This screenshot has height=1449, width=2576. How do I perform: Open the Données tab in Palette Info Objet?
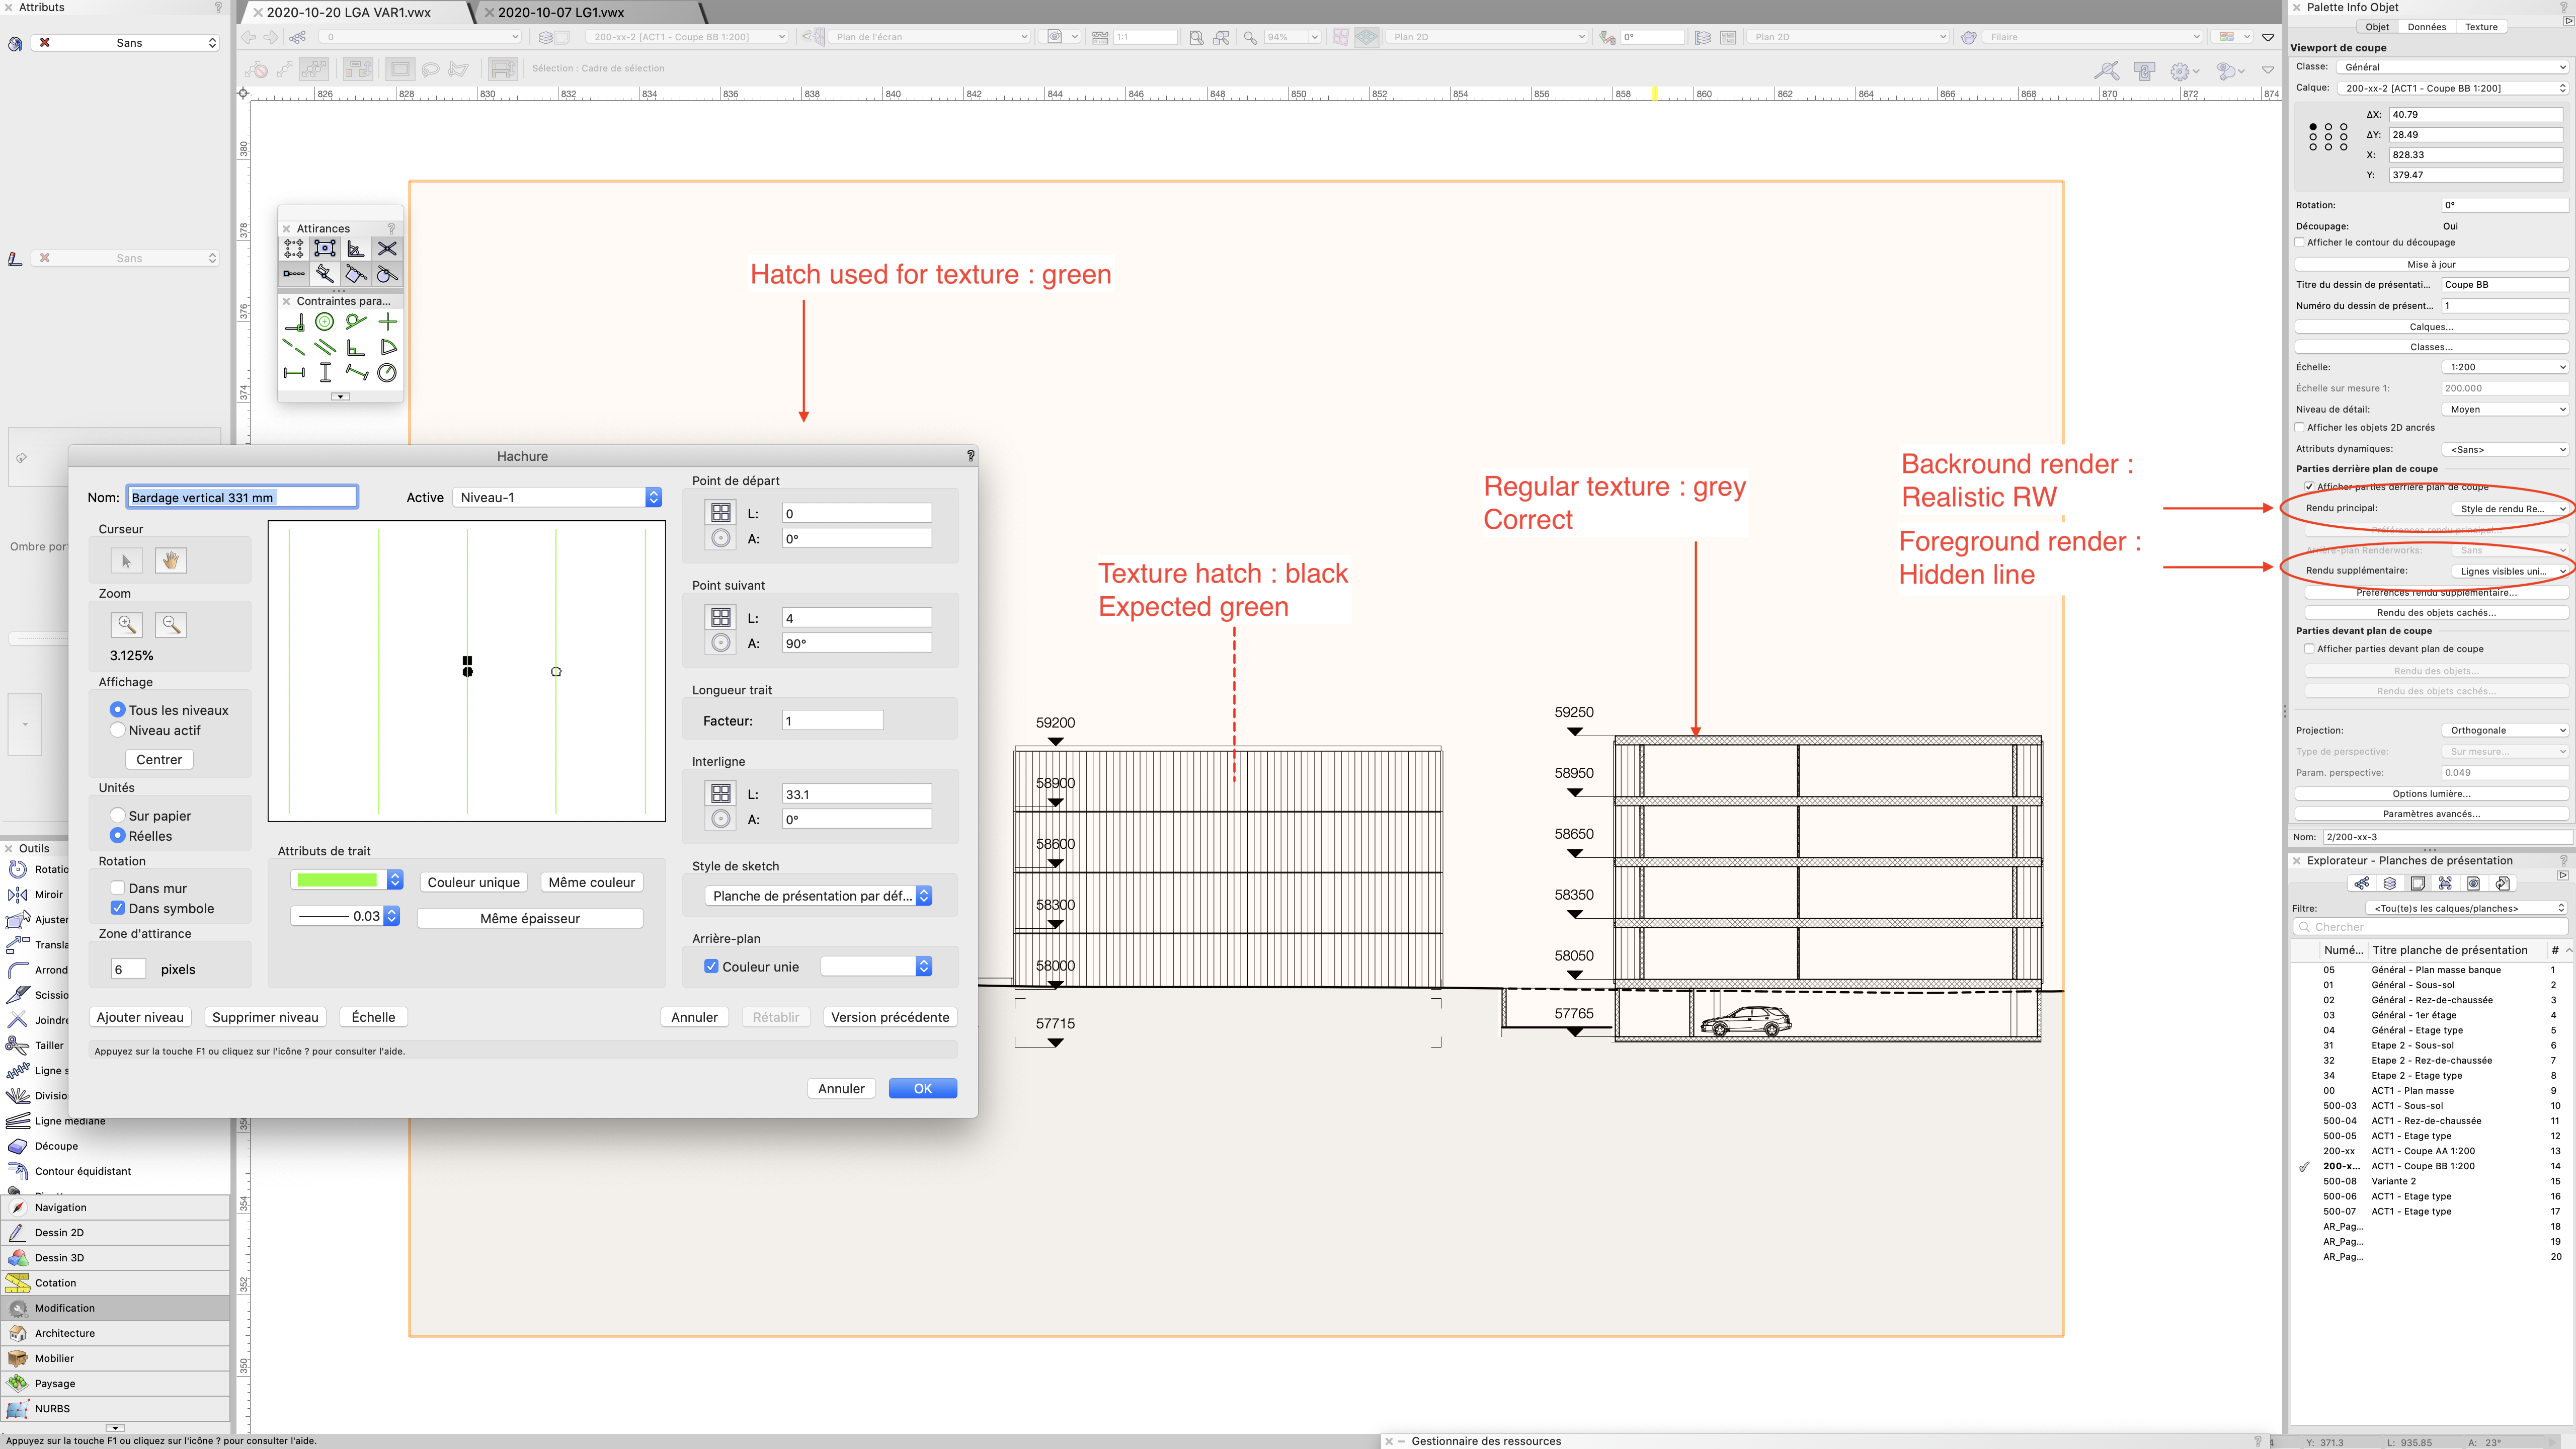(x=2427, y=27)
